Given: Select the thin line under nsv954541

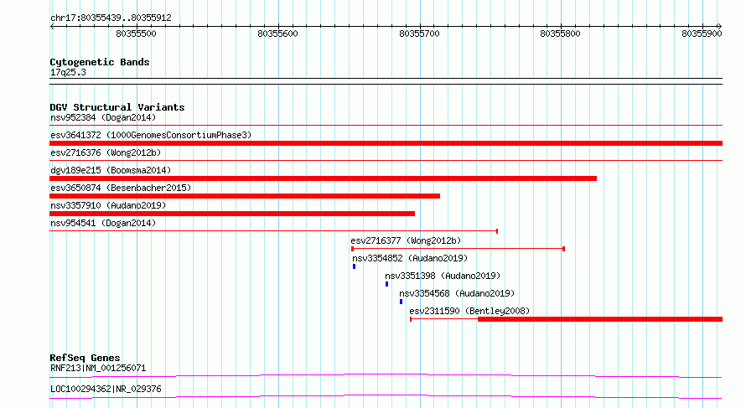Looking at the screenshot, I should [273, 231].
